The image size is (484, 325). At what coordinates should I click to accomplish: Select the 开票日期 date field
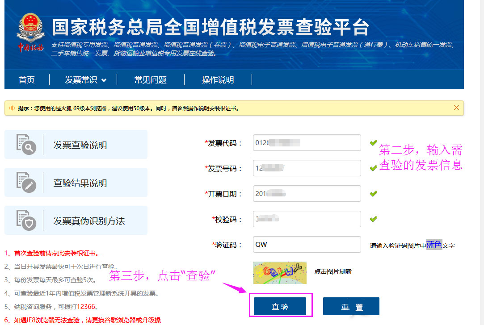[307, 194]
